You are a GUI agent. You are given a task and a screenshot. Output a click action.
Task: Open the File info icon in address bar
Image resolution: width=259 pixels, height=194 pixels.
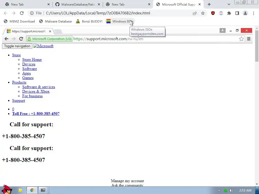tap(32, 13)
